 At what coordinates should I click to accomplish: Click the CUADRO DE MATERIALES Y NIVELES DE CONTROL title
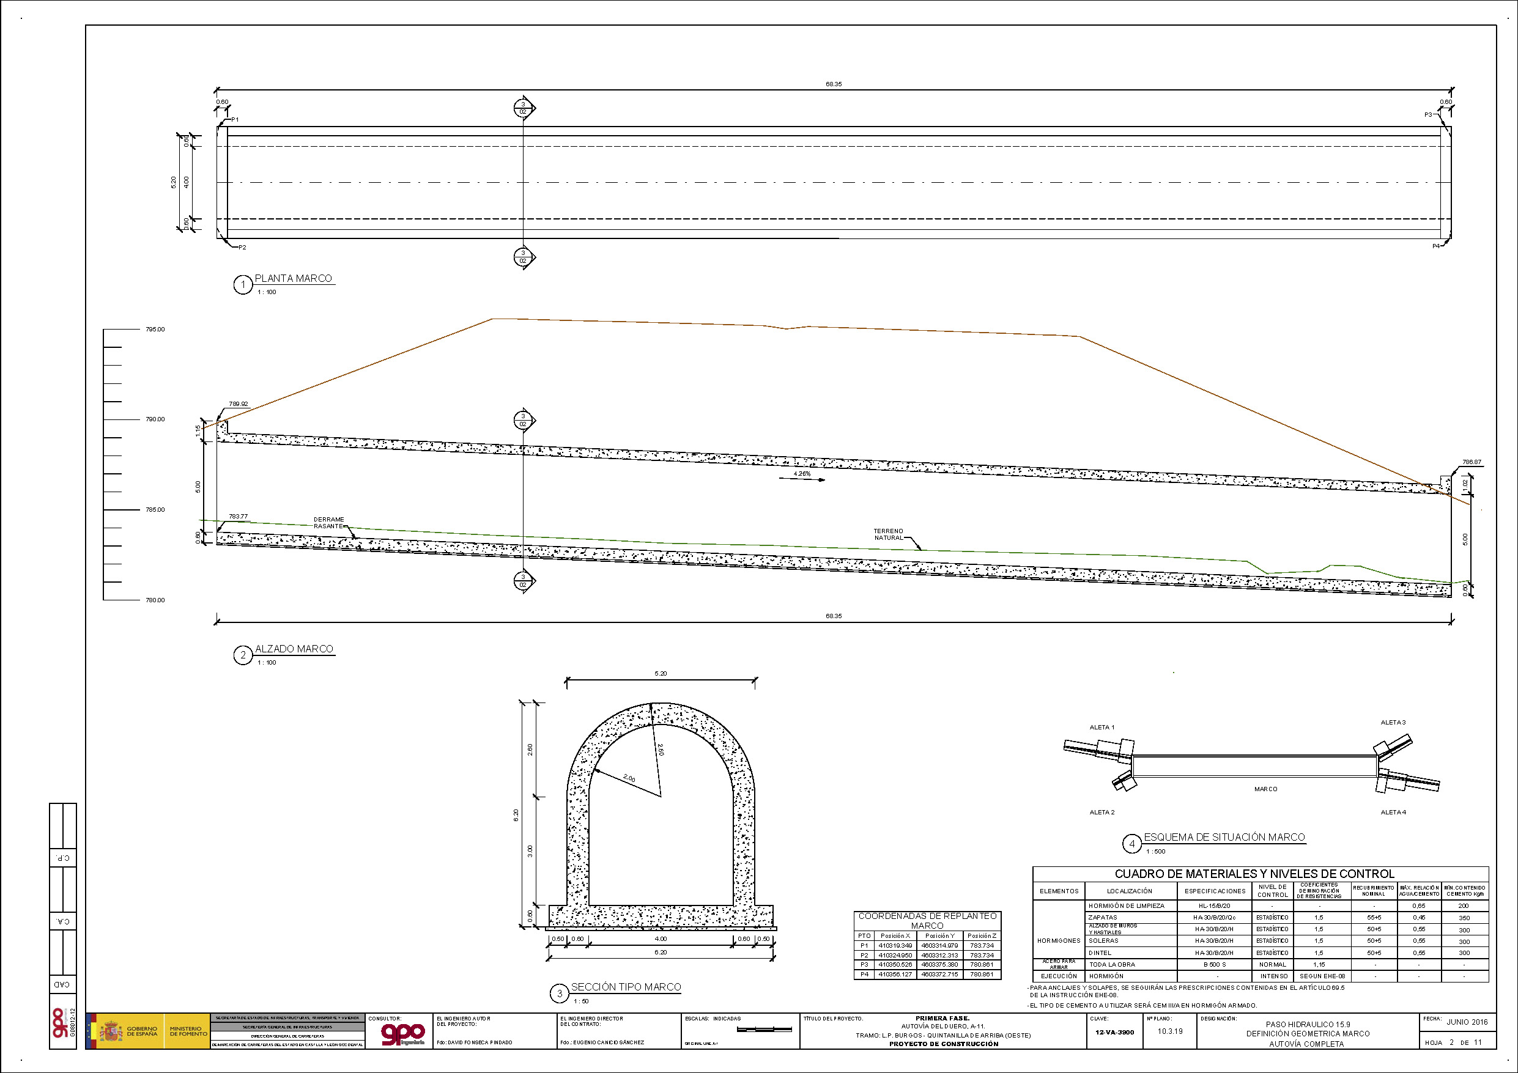(x=1254, y=874)
